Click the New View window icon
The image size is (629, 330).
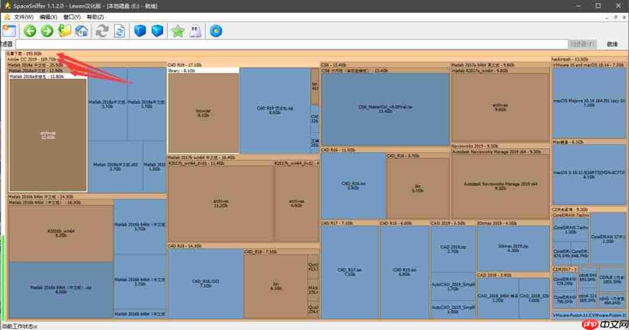[9, 31]
